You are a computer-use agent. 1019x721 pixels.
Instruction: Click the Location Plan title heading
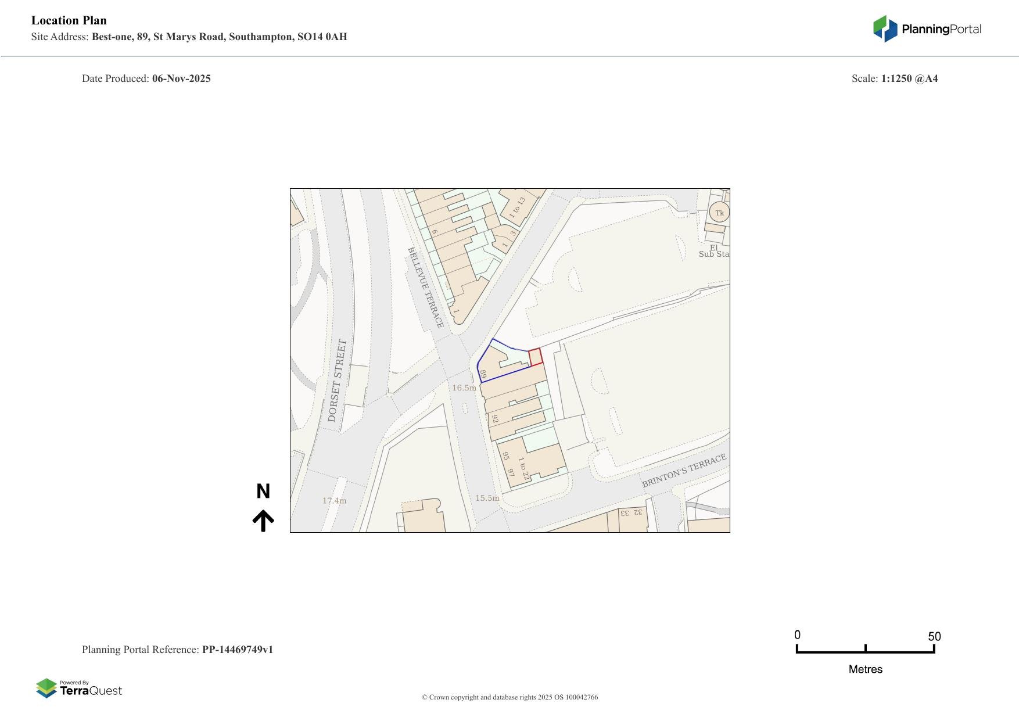point(69,20)
